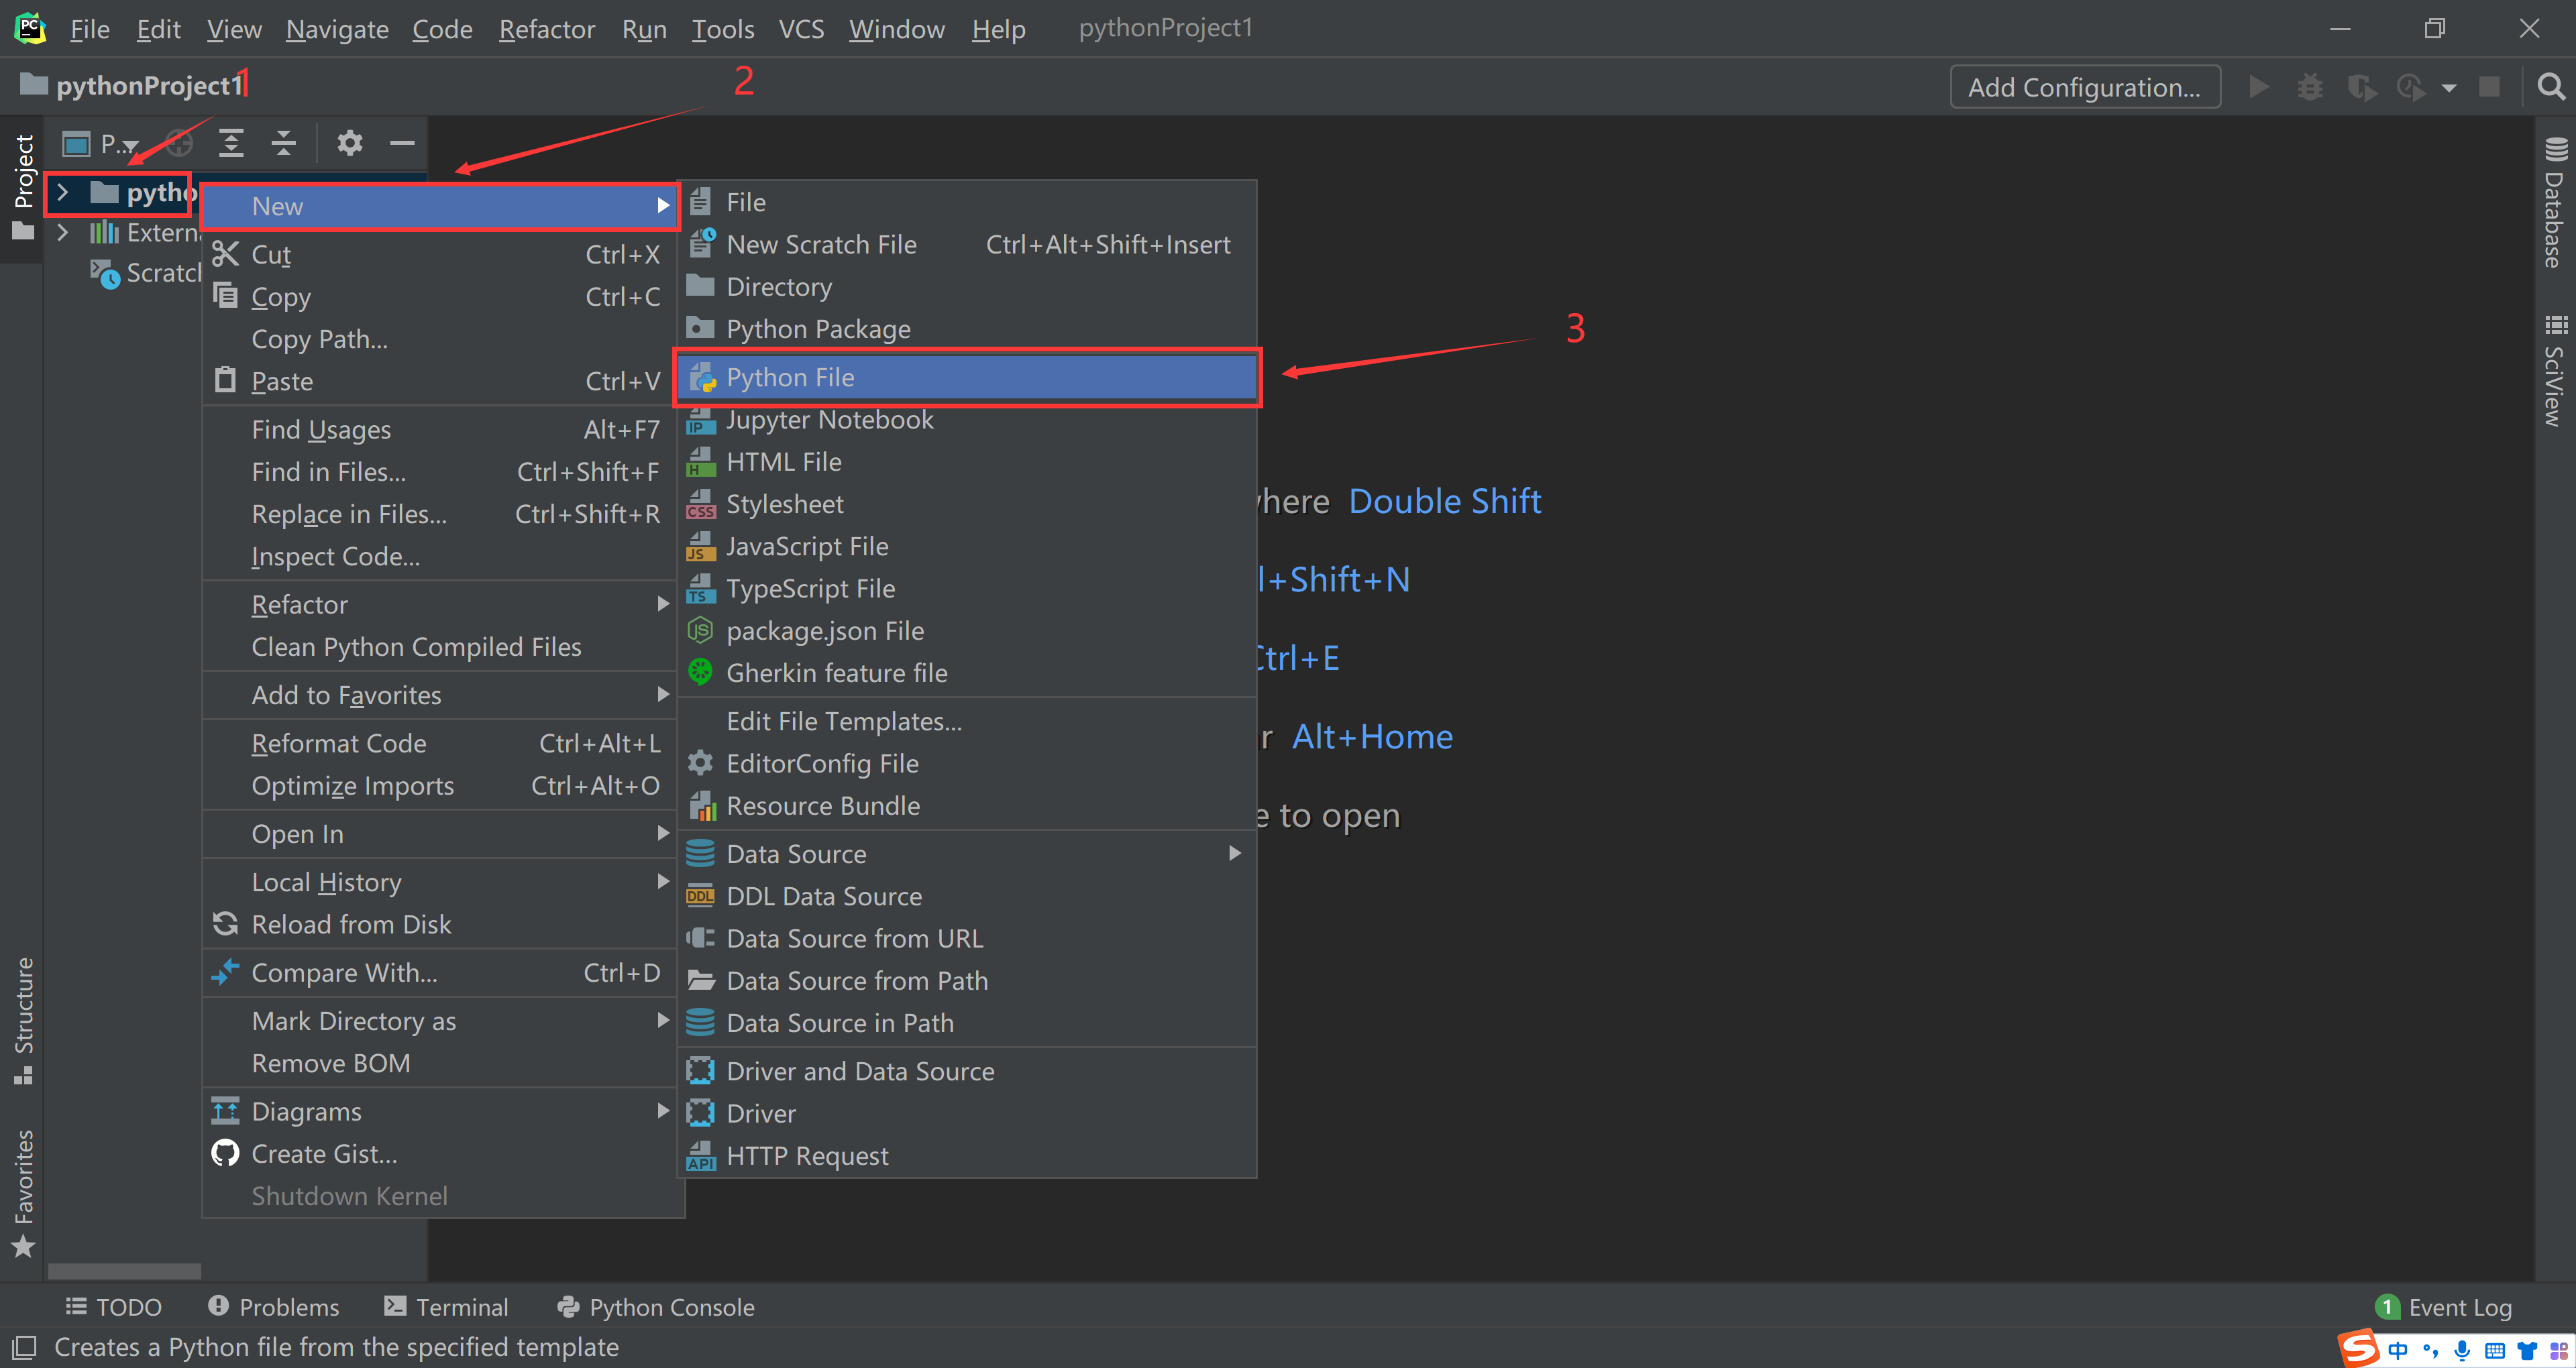Open the TODO tool window
This screenshot has width=2576, height=1368.
pyautogui.click(x=113, y=1307)
